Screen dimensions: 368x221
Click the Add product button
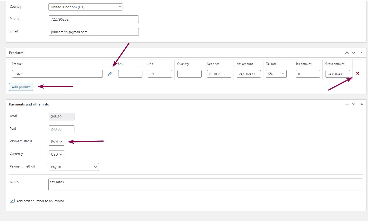click(21, 87)
